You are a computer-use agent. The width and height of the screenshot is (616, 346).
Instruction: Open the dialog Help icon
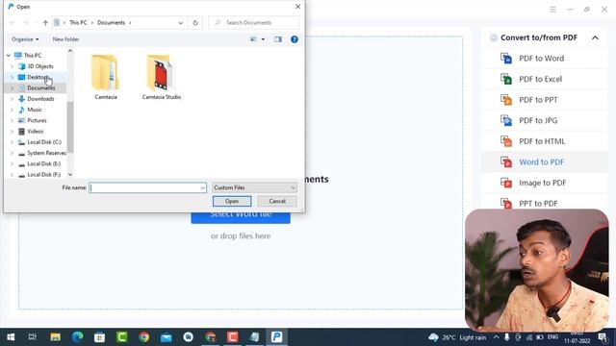pos(295,39)
